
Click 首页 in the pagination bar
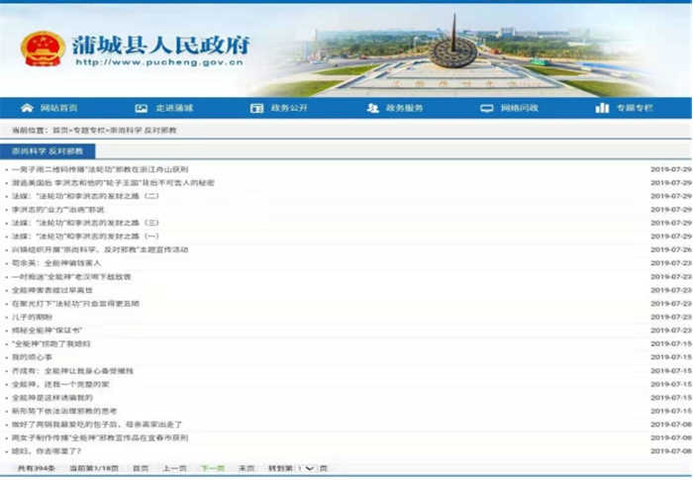141,468
